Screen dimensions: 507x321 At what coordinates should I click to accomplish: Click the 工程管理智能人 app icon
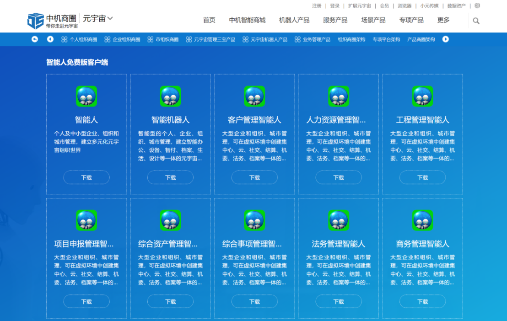[x=422, y=96]
